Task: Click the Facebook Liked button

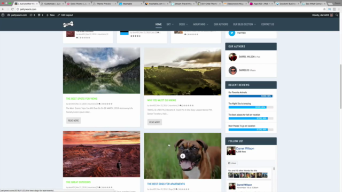Action: pyautogui.click(x=232, y=163)
